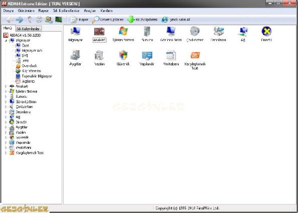Click the copyright text in status bar
298x213 pixels.
click(187, 208)
